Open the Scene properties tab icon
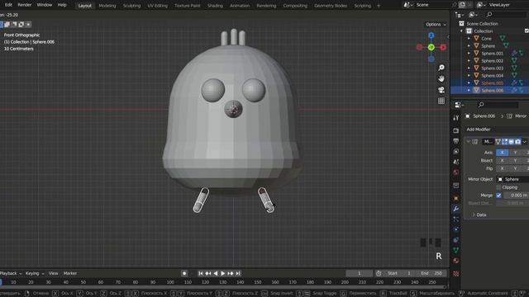529x297 pixels. (x=455, y=162)
